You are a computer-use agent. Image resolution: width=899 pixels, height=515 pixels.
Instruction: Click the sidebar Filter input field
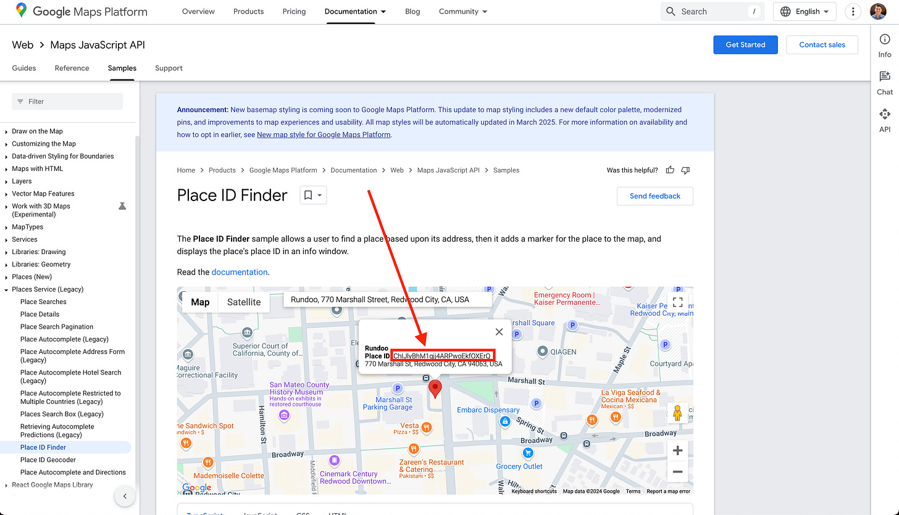[x=67, y=101]
